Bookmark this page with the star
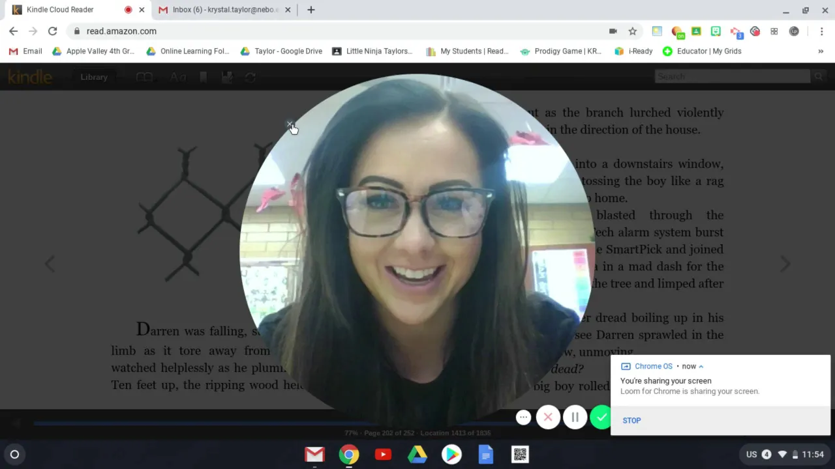The height and width of the screenshot is (469, 835). pos(632,31)
